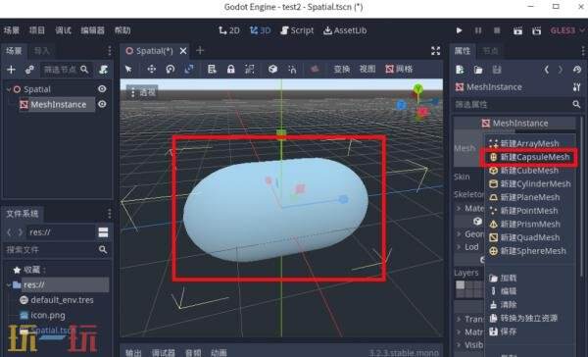Viewport: 588px width, 357px height.
Task: Toggle first render layer square
Action: (461, 285)
